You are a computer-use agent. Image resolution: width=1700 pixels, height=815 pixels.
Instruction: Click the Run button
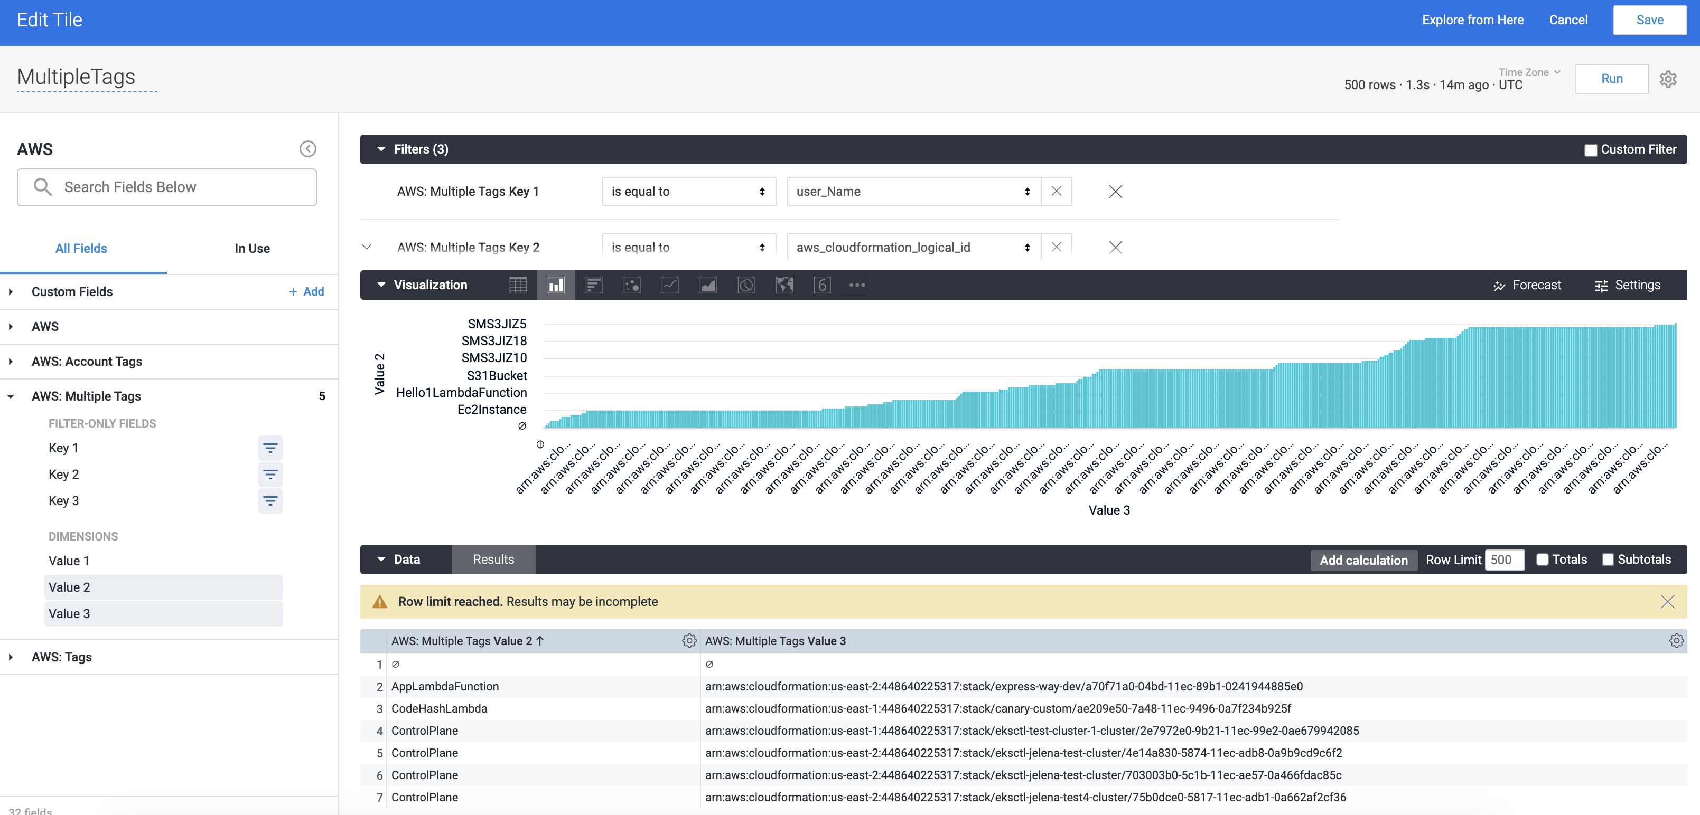(x=1611, y=79)
